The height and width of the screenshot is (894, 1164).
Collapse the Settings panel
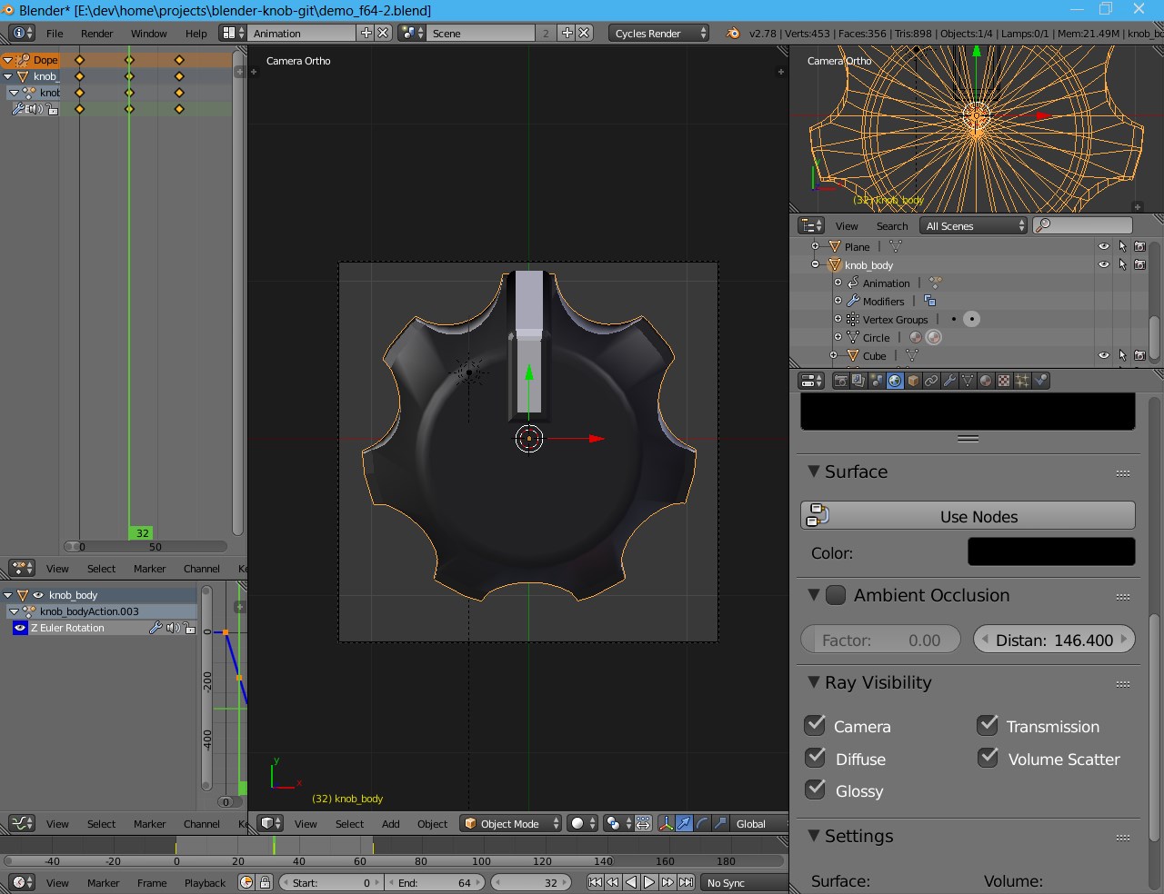click(x=814, y=836)
